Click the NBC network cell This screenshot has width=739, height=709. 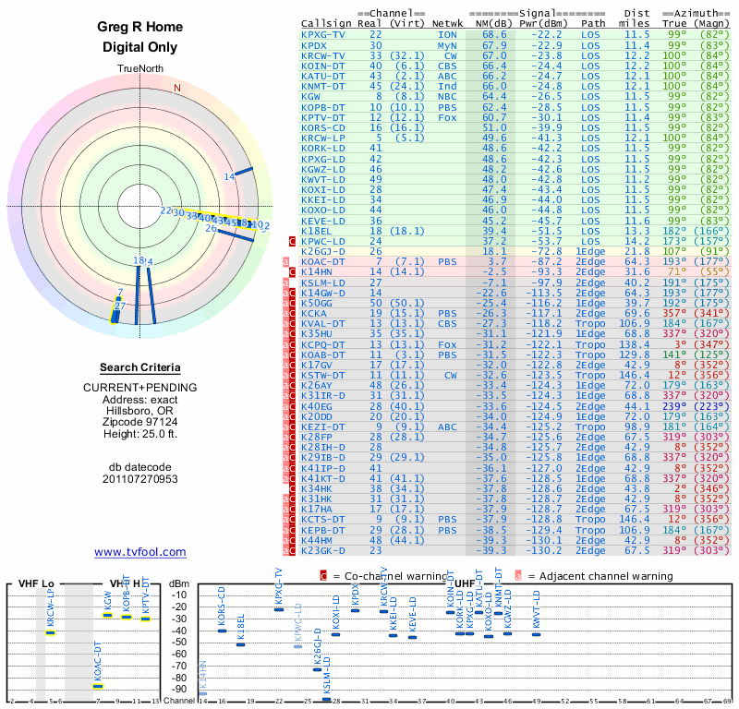pos(447,97)
